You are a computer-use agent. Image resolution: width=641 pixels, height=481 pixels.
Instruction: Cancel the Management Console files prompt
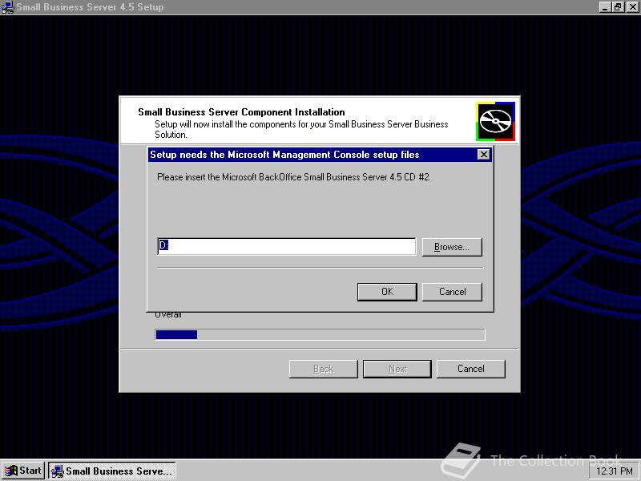click(452, 292)
